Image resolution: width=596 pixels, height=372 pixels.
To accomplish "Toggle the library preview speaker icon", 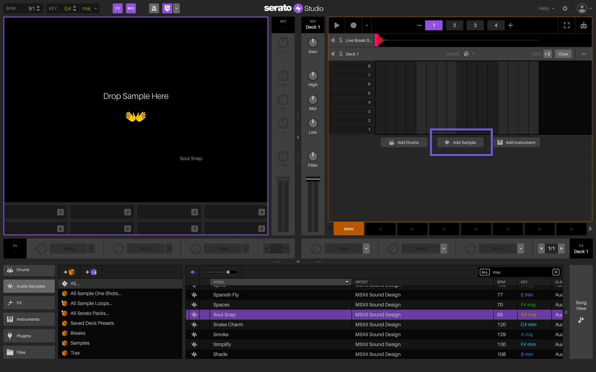I will (x=193, y=272).
